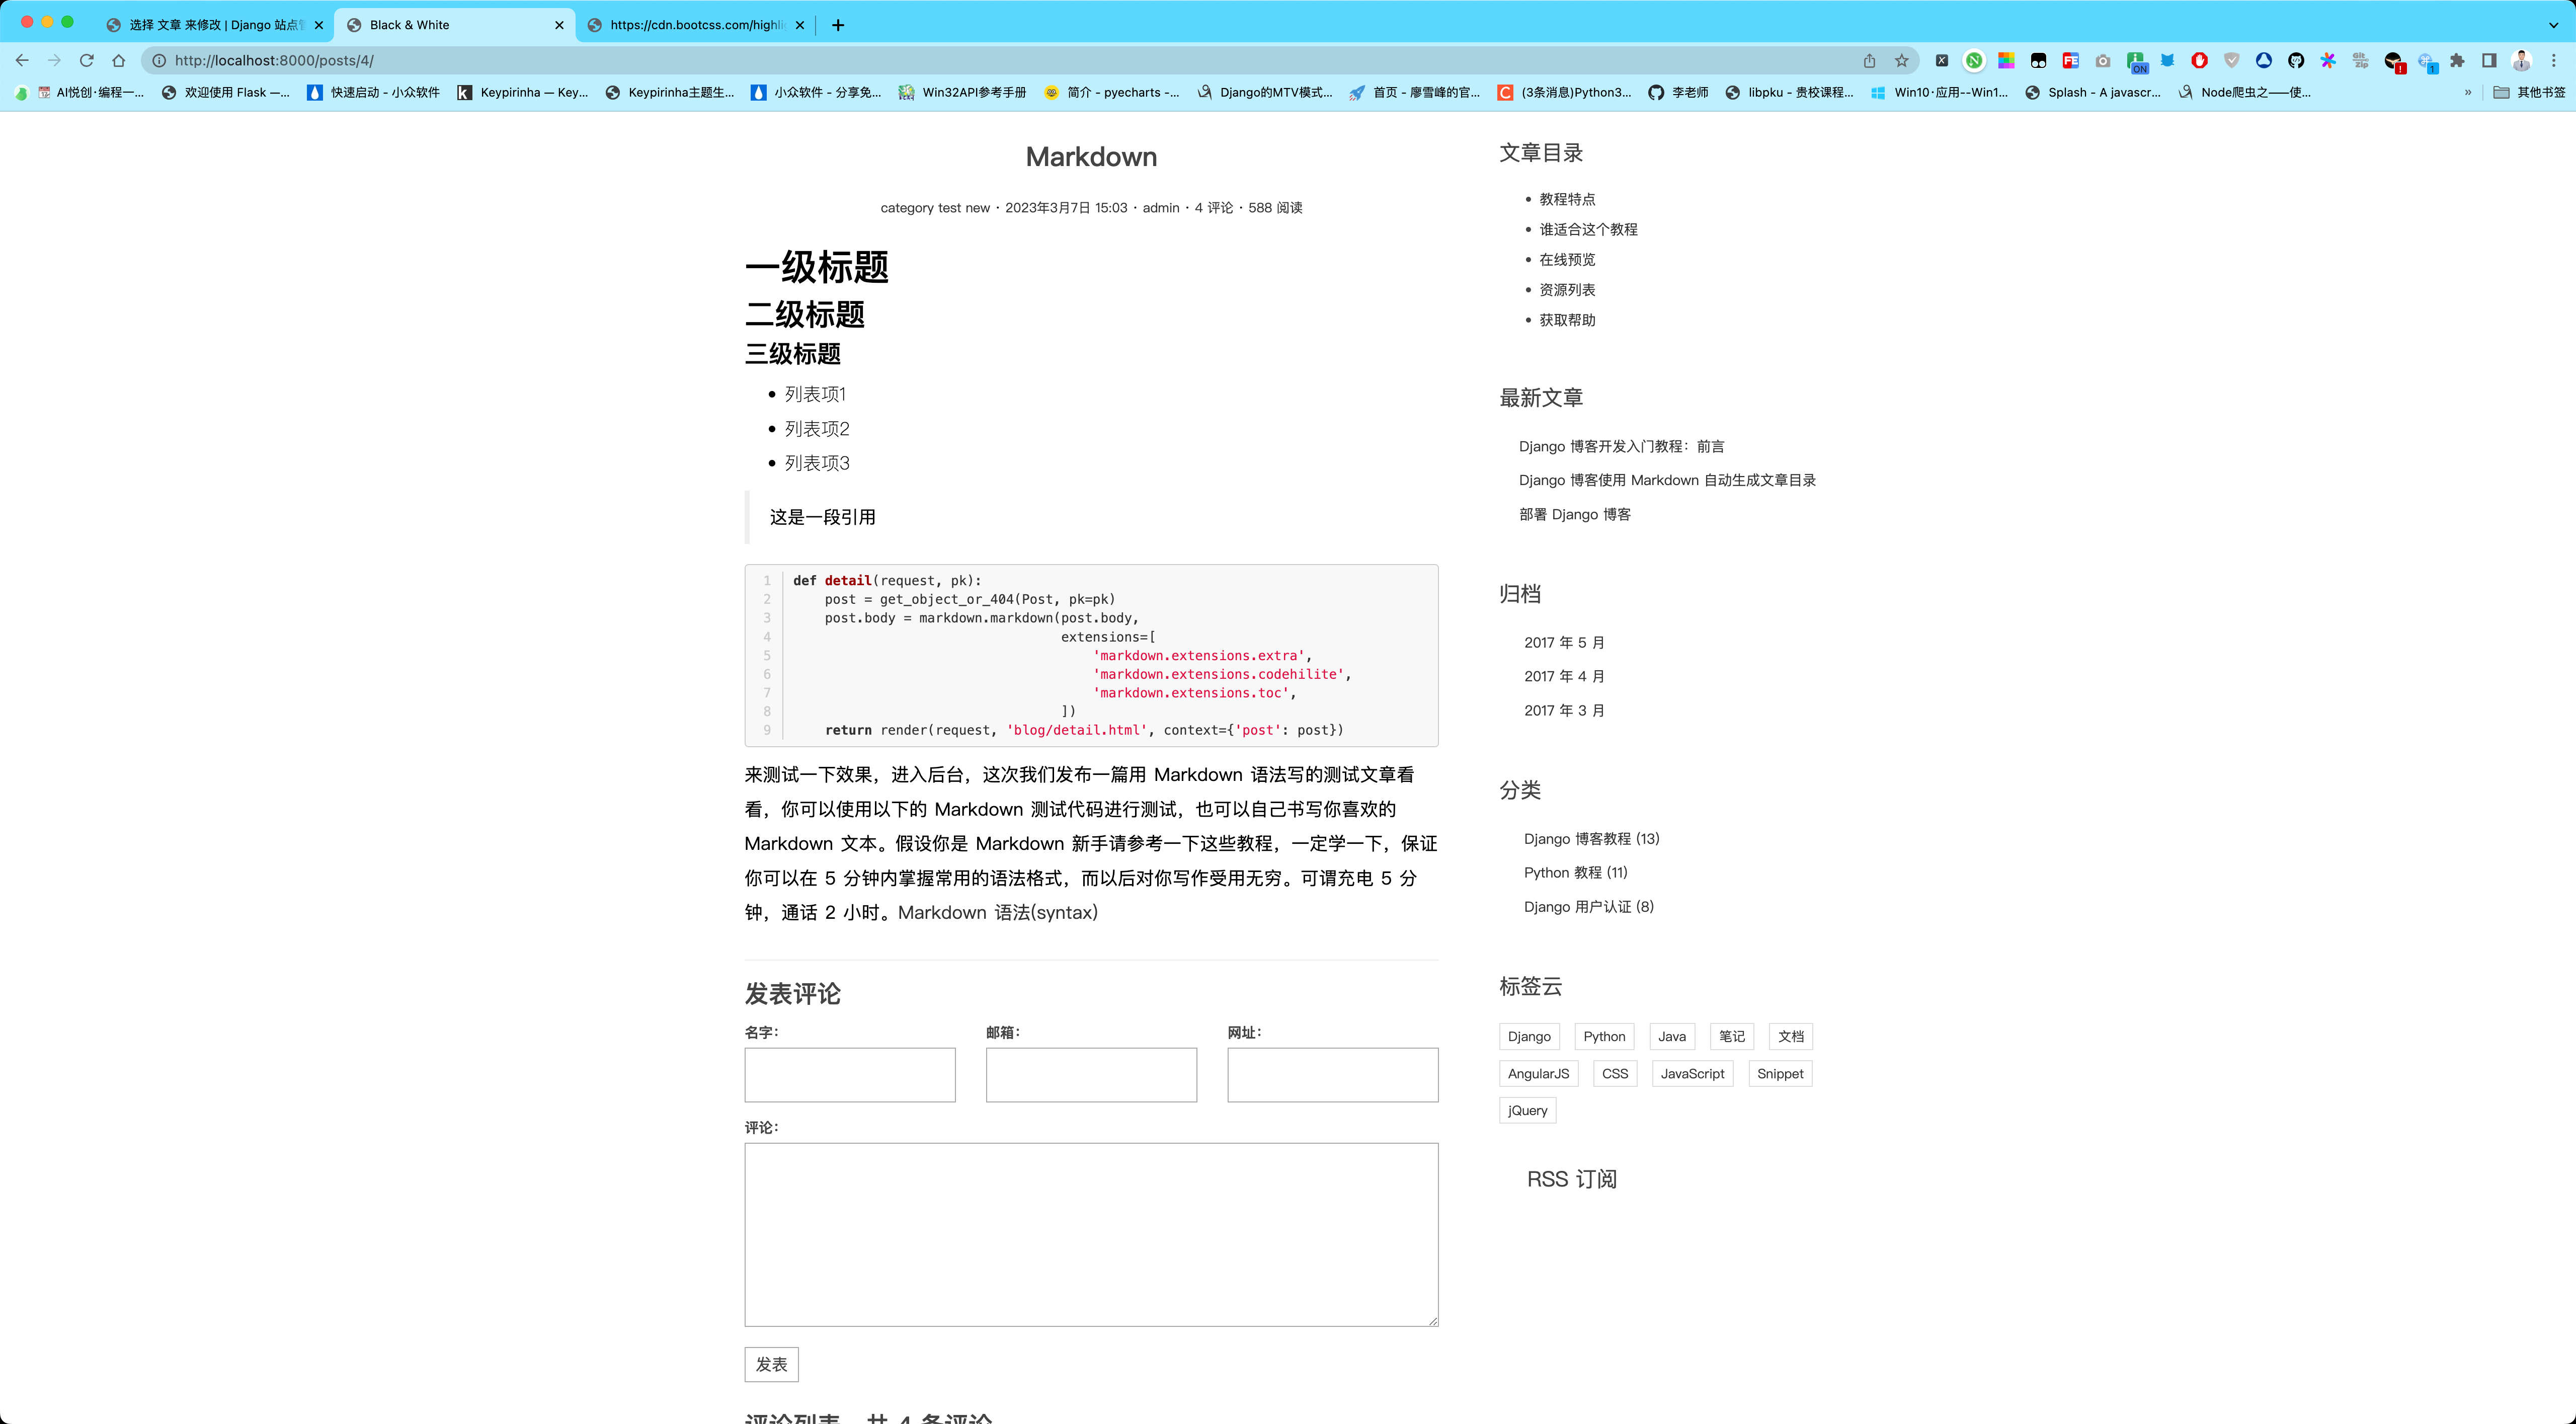Jump to 在线预览 in table of contents
The height and width of the screenshot is (1424, 2576).
1567,259
